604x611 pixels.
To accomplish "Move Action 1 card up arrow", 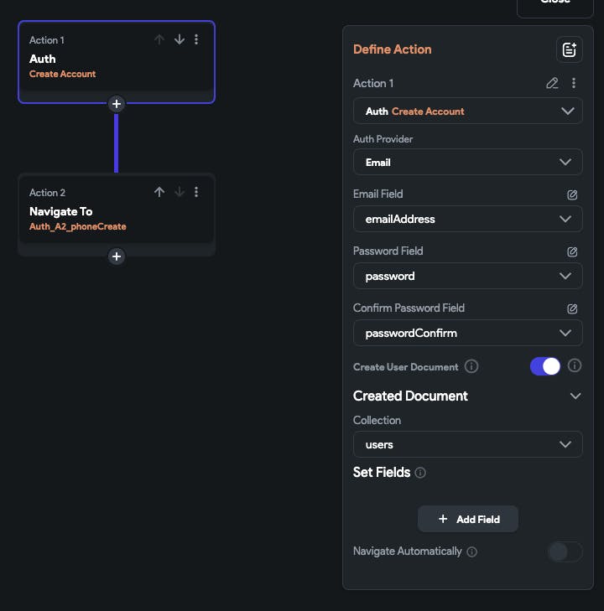I will pyautogui.click(x=159, y=39).
